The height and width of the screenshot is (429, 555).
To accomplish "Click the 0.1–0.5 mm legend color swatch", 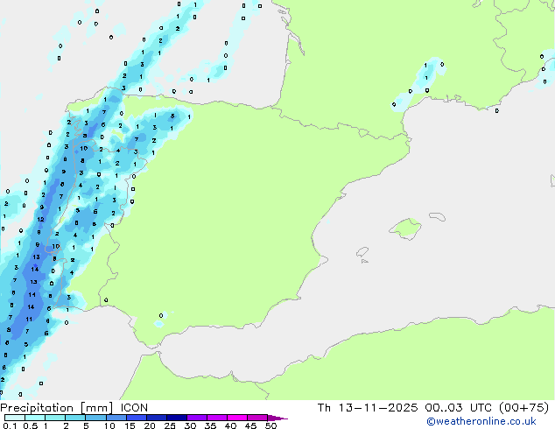I will [x=15, y=418].
